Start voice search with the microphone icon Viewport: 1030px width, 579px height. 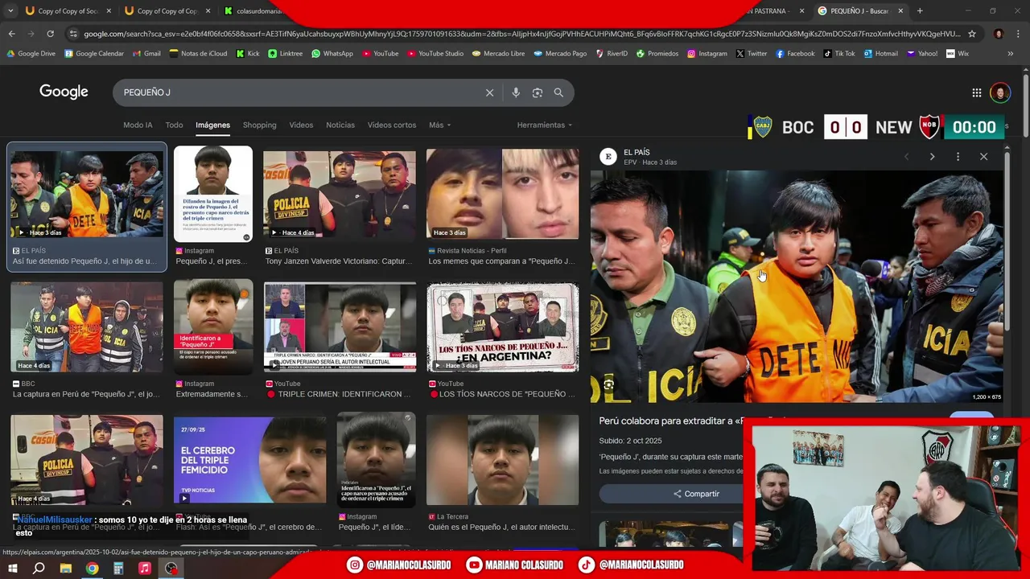[x=516, y=92]
